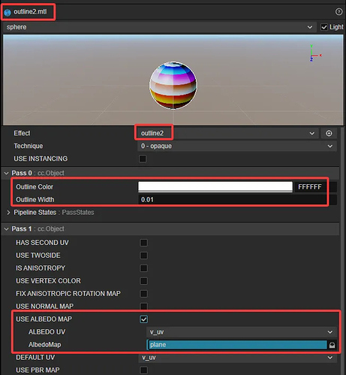Click the AlbedoMap label

coord(45,345)
